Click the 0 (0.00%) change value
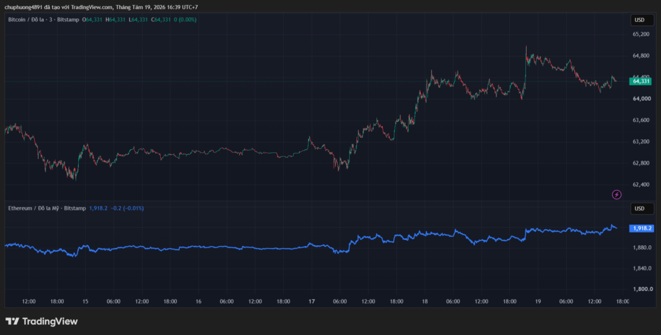Screen dimensions: 661x335 click(x=185, y=20)
